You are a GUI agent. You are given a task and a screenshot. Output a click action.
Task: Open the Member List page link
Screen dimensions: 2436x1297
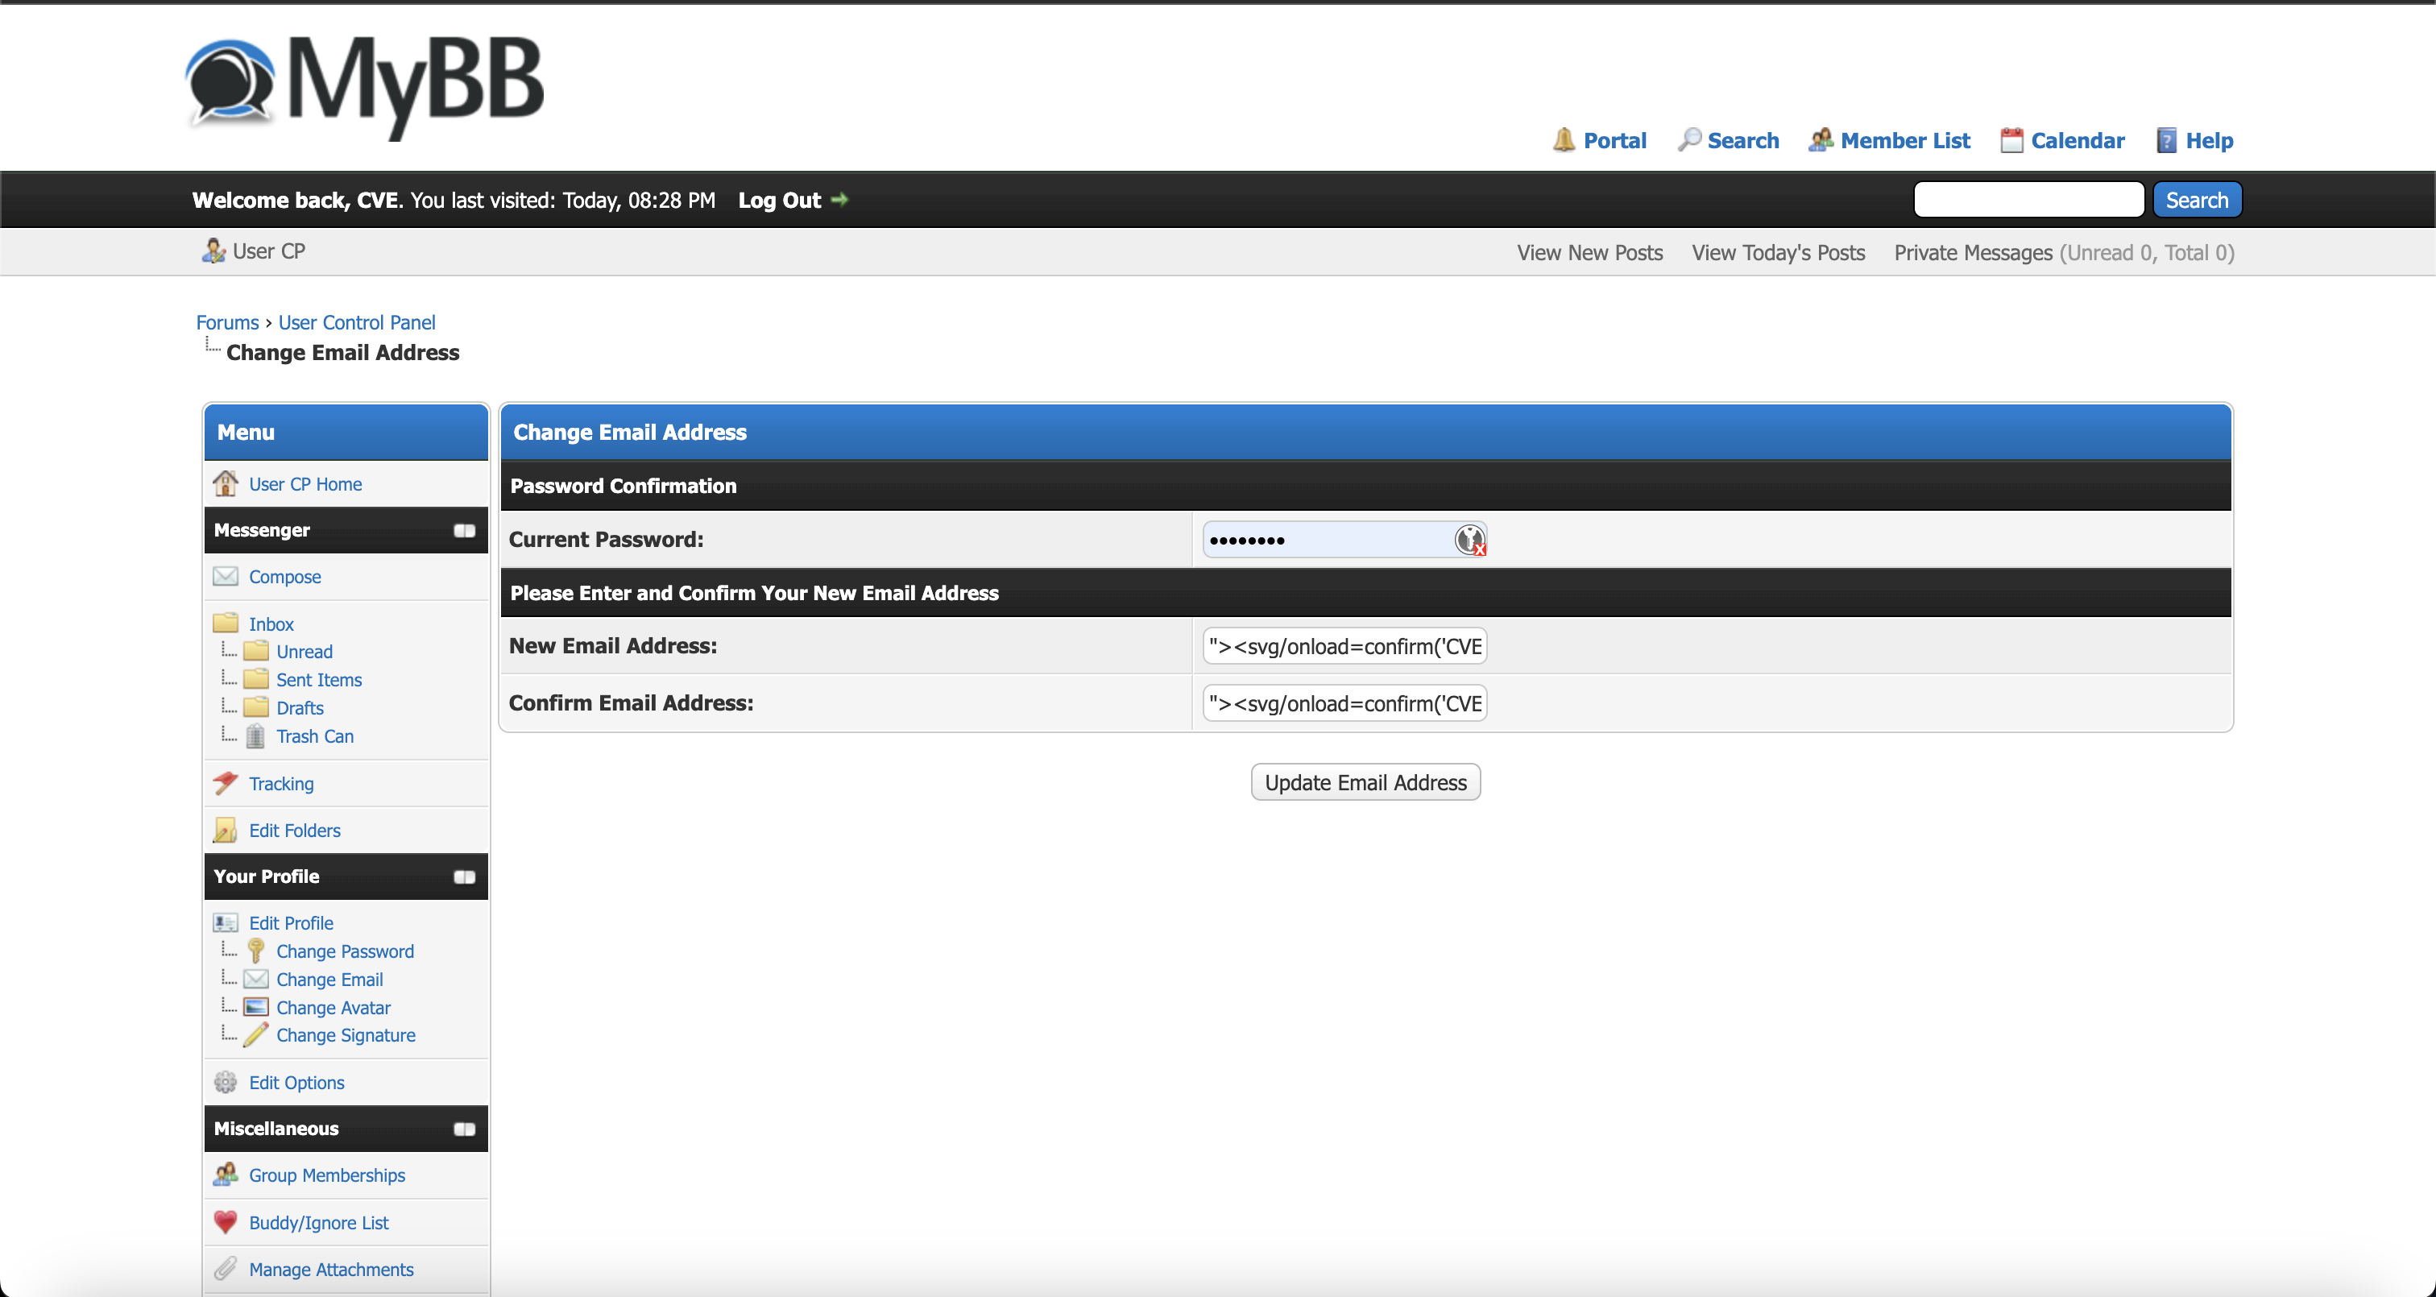1904,140
